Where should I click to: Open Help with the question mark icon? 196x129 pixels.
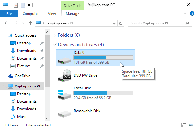192,13
